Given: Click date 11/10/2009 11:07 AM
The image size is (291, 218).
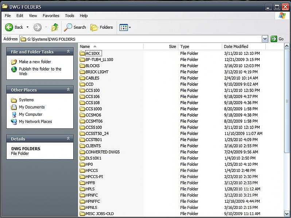Looking at the screenshot, I should click(243, 133).
